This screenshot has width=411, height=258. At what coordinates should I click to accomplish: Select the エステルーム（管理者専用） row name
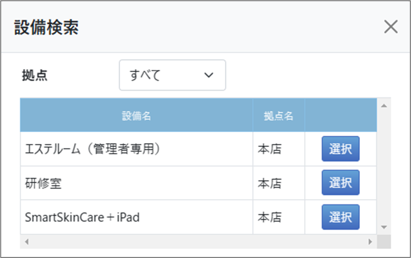(x=92, y=149)
